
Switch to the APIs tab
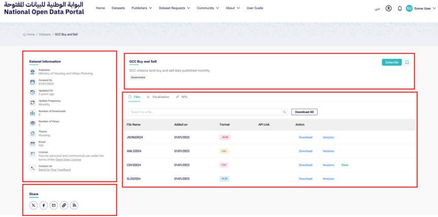pos(182,96)
